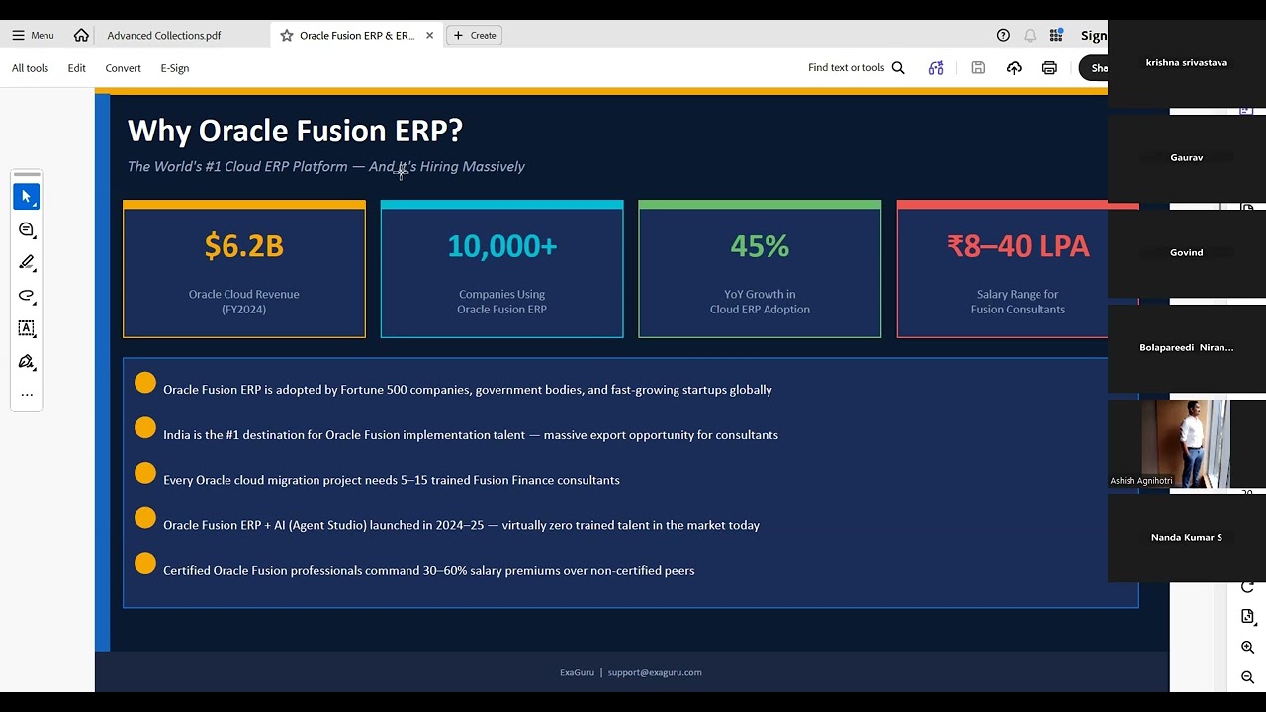Select Ashish Agnihotri video tile
This screenshot has width=1266, height=712.
[x=1187, y=443]
